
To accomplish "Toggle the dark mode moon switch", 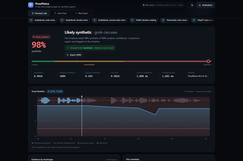I will click(191, 5).
